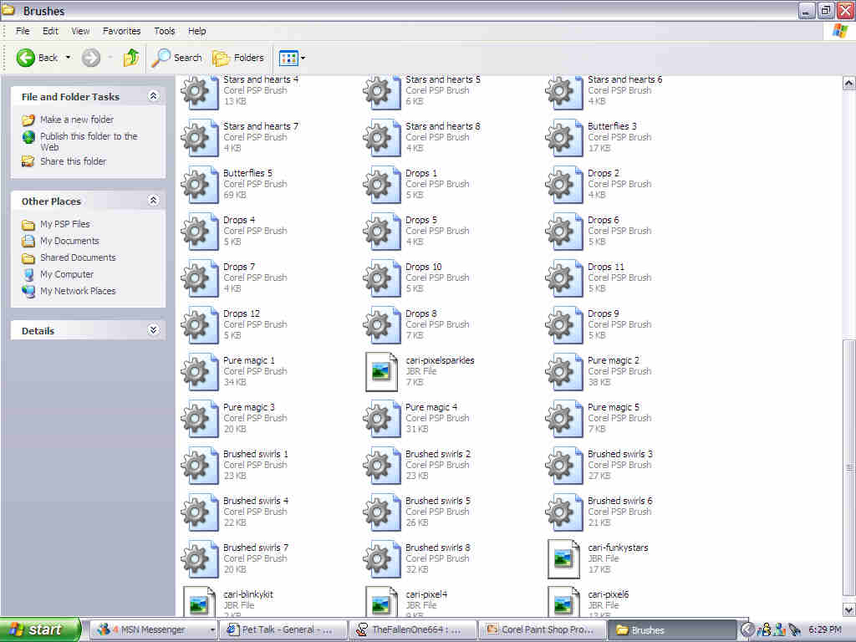
Task: Select the Pure magic 4 brush icon
Action: tap(381, 418)
